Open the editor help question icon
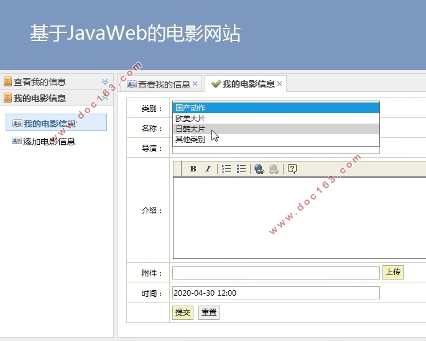The image size is (426, 341). 292,169
